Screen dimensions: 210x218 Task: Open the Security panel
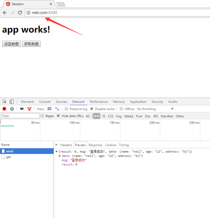click(157, 102)
